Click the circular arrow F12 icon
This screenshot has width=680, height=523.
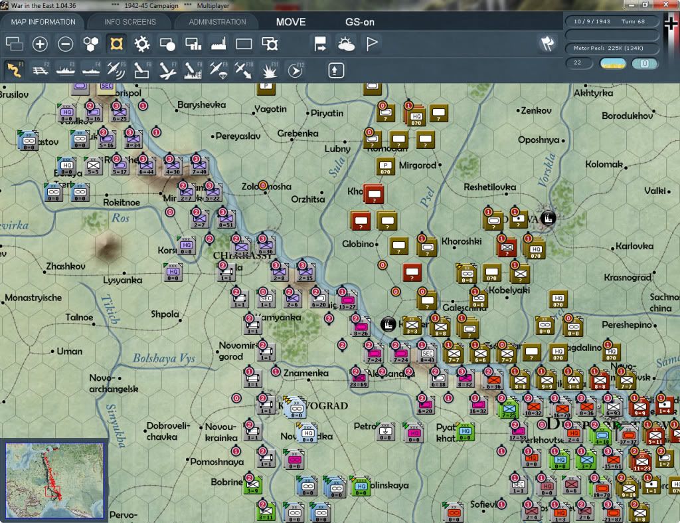tap(296, 70)
